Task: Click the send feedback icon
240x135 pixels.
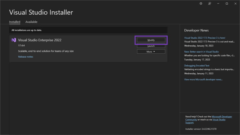Action: coord(210,3)
